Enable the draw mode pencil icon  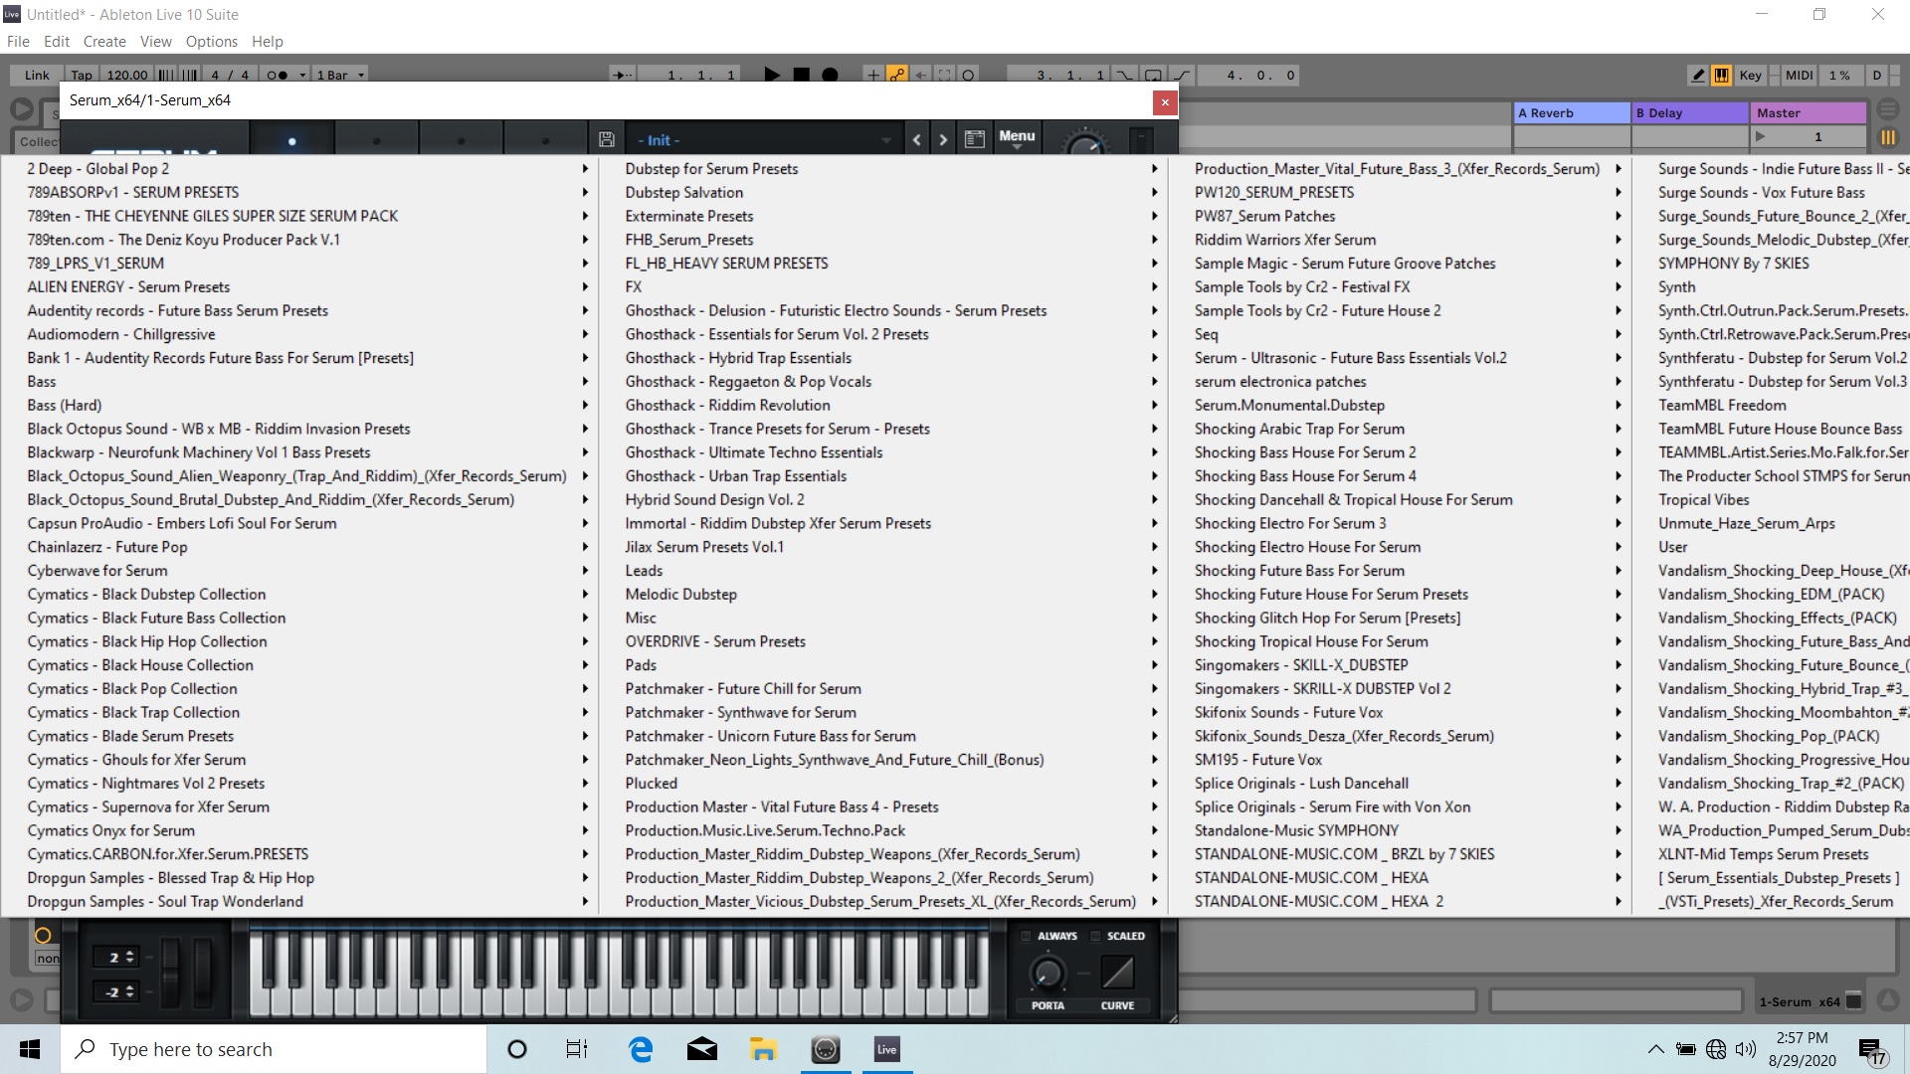[1698, 75]
